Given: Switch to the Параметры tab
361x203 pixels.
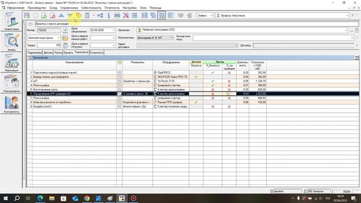Looking at the screenshot, I should (x=34, y=52).
